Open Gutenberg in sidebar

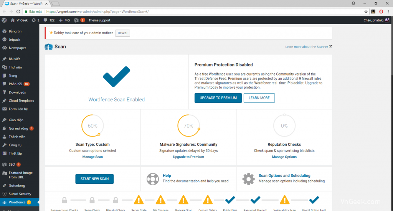(x=20, y=186)
